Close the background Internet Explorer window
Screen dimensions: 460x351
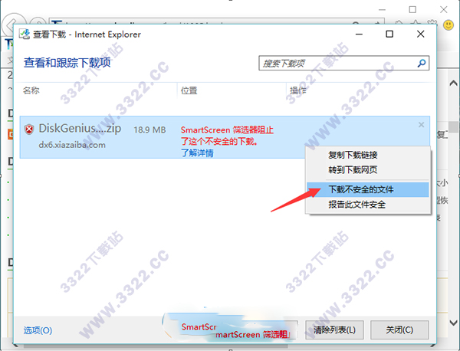pos(444,9)
